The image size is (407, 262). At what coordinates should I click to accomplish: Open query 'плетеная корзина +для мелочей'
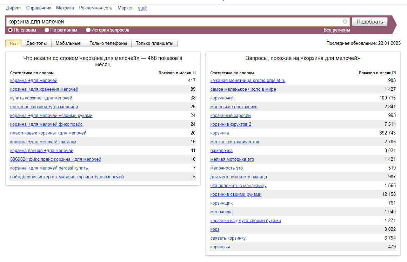click(44, 107)
